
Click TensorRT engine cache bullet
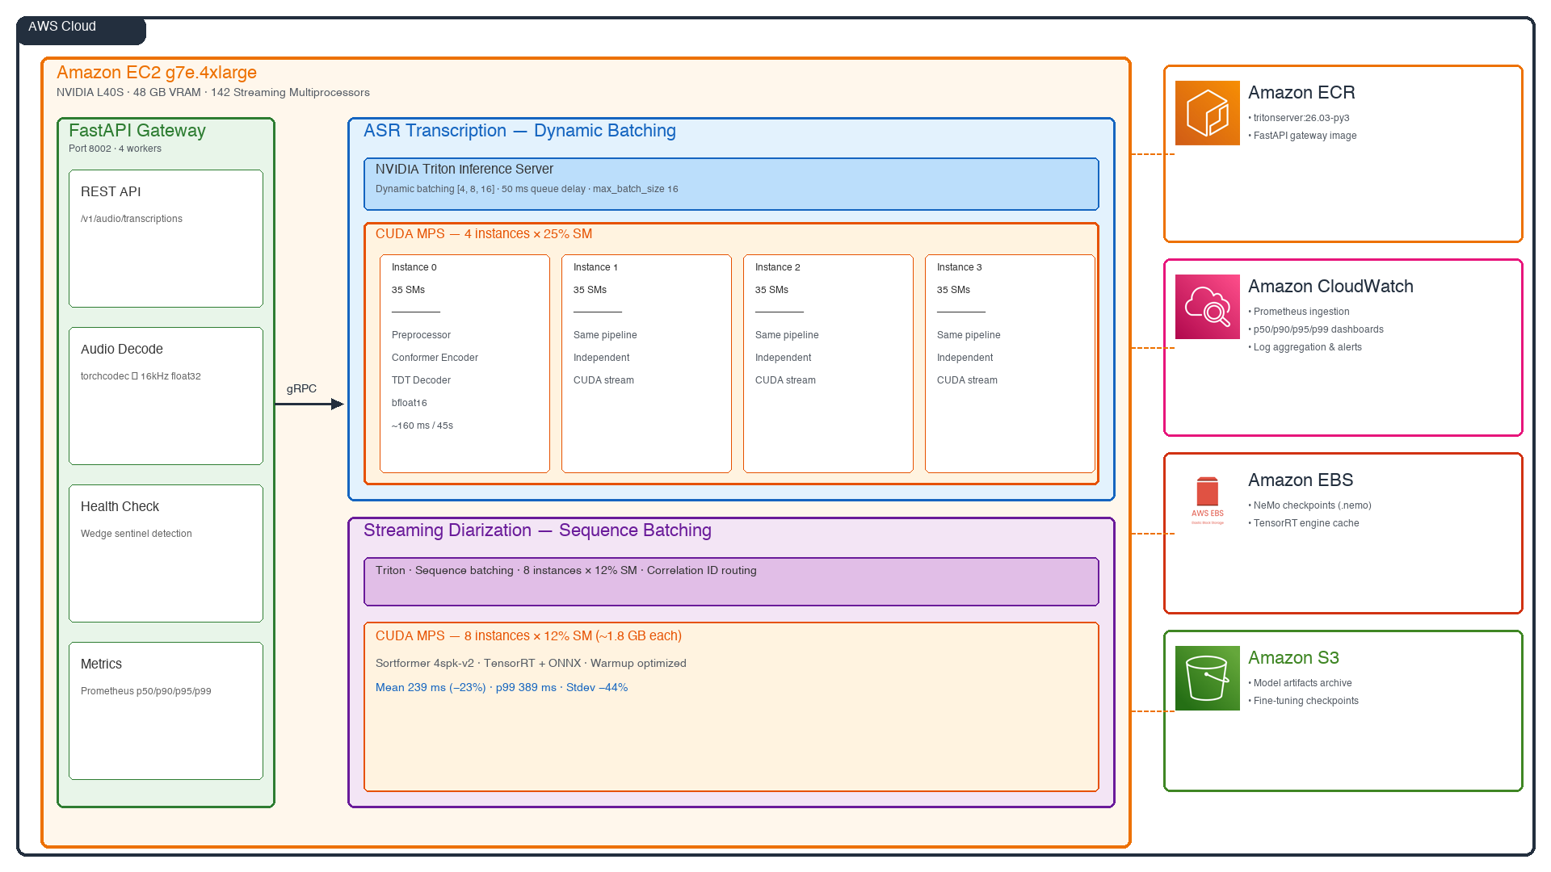pos(1304,523)
